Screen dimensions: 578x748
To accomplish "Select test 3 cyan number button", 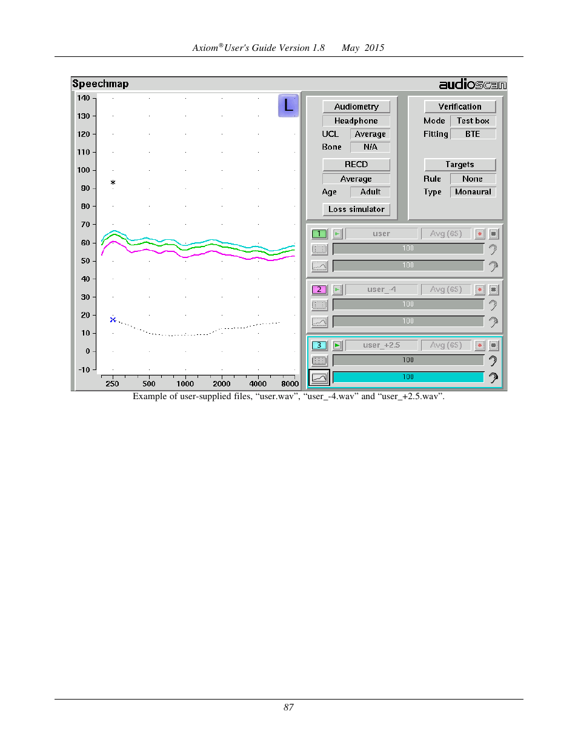I will click(x=319, y=345).
